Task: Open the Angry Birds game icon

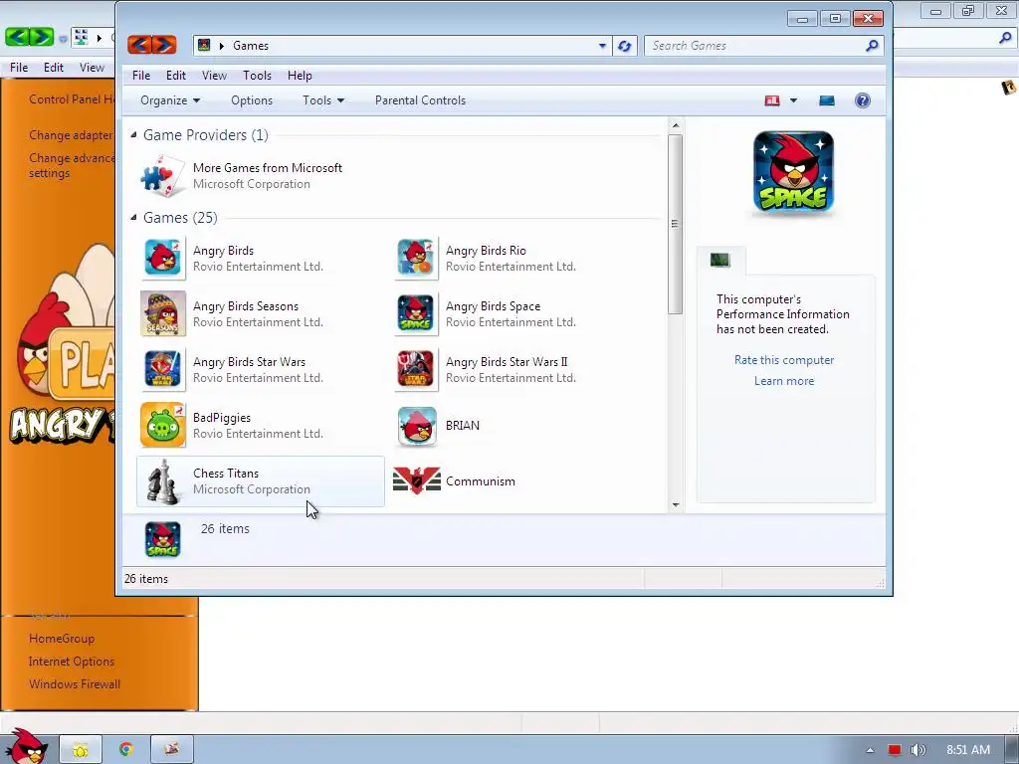Action: coord(162,258)
